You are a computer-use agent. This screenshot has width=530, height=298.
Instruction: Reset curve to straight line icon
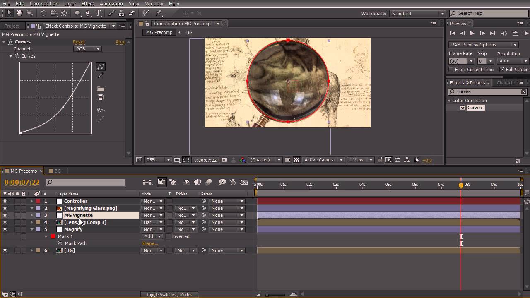pyautogui.click(x=100, y=119)
